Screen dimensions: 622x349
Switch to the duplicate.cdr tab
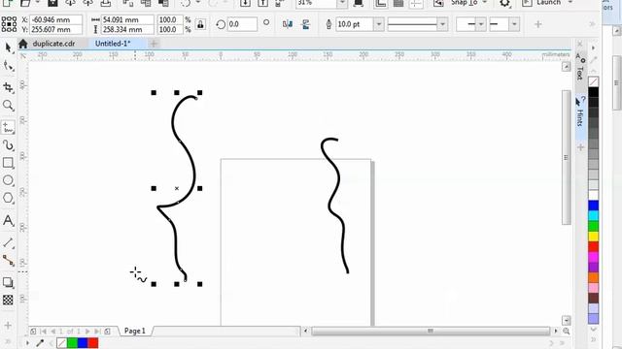tap(53, 44)
